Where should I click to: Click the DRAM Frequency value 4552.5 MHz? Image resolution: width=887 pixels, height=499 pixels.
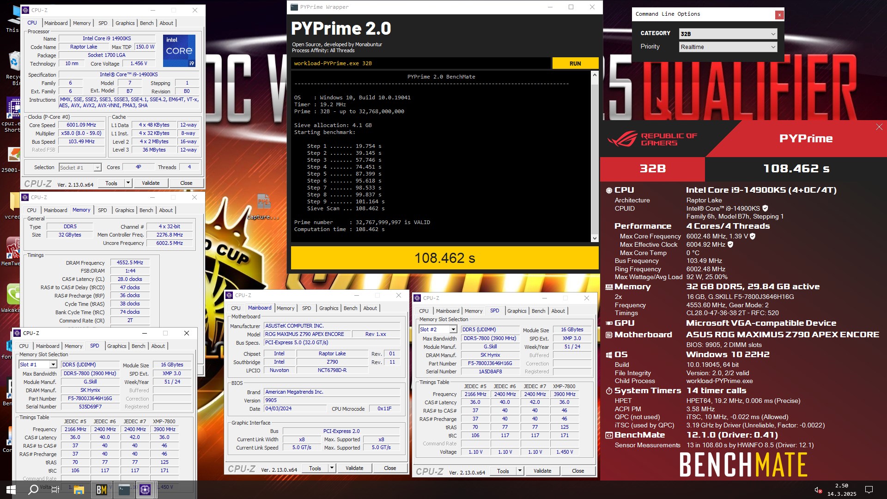(130, 262)
